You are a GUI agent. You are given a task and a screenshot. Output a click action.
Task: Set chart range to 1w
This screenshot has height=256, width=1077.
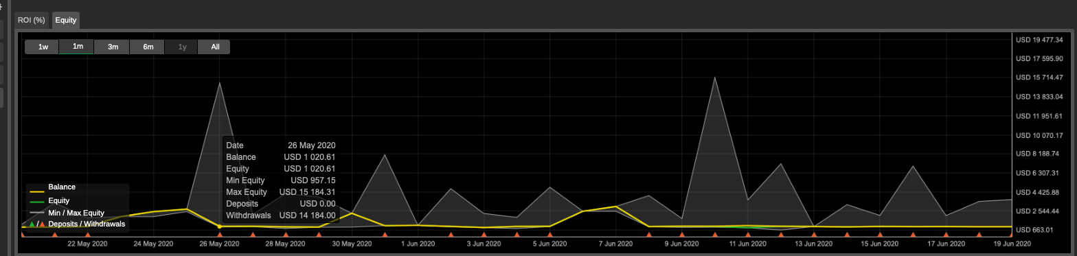43,47
